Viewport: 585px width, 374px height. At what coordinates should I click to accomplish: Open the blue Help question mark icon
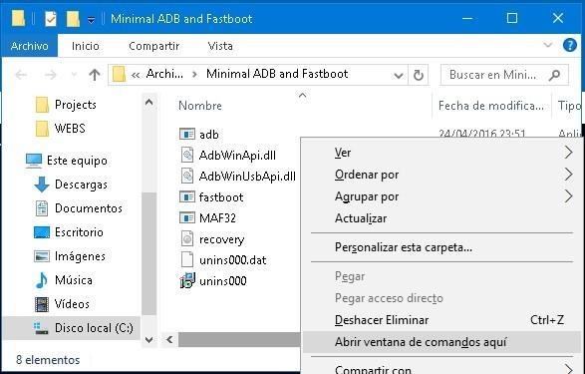[570, 45]
